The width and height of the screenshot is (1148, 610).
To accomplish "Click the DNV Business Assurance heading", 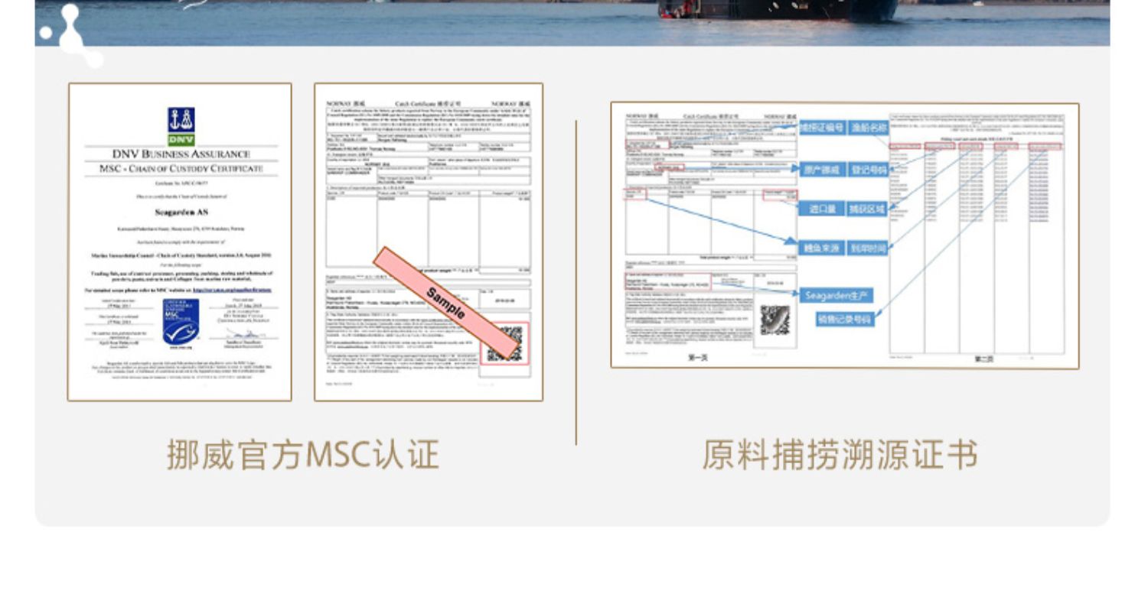I will [x=180, y=154].
